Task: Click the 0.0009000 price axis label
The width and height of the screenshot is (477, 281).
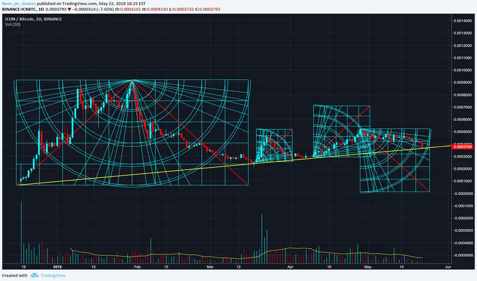Action: tap(462, 82)
